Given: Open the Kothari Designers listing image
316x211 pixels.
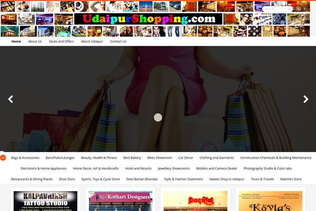Looking at the screenshot, I should (120, 201).
